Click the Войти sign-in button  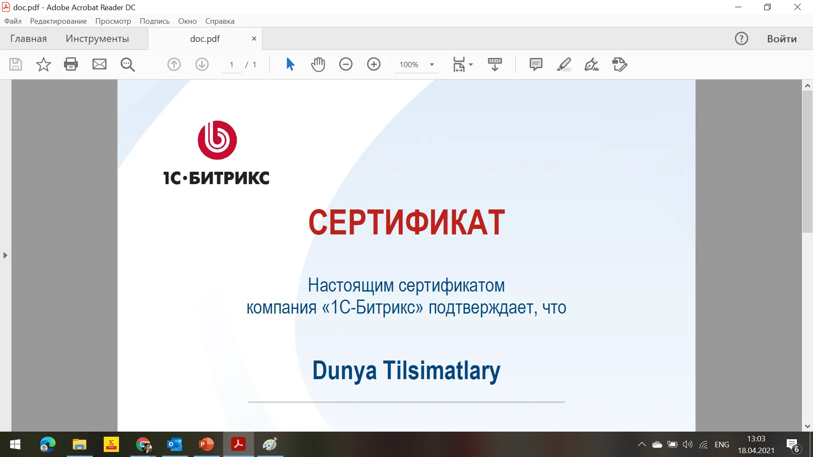tap(782, 39)
